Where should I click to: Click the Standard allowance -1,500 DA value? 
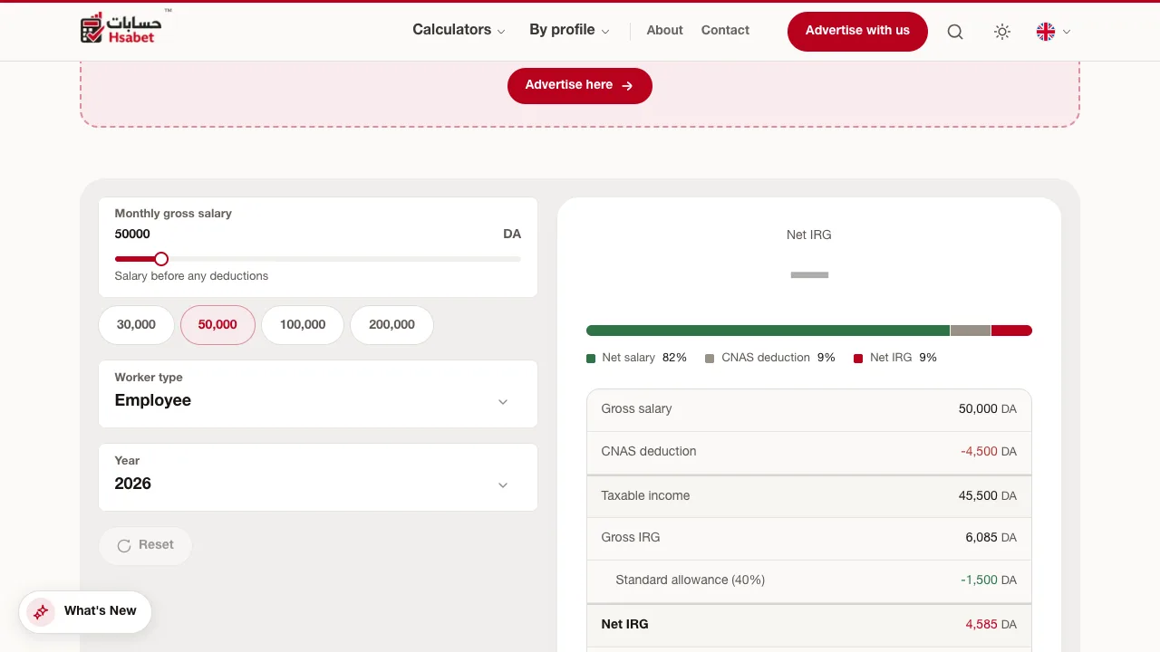click(x=989, y=580)
